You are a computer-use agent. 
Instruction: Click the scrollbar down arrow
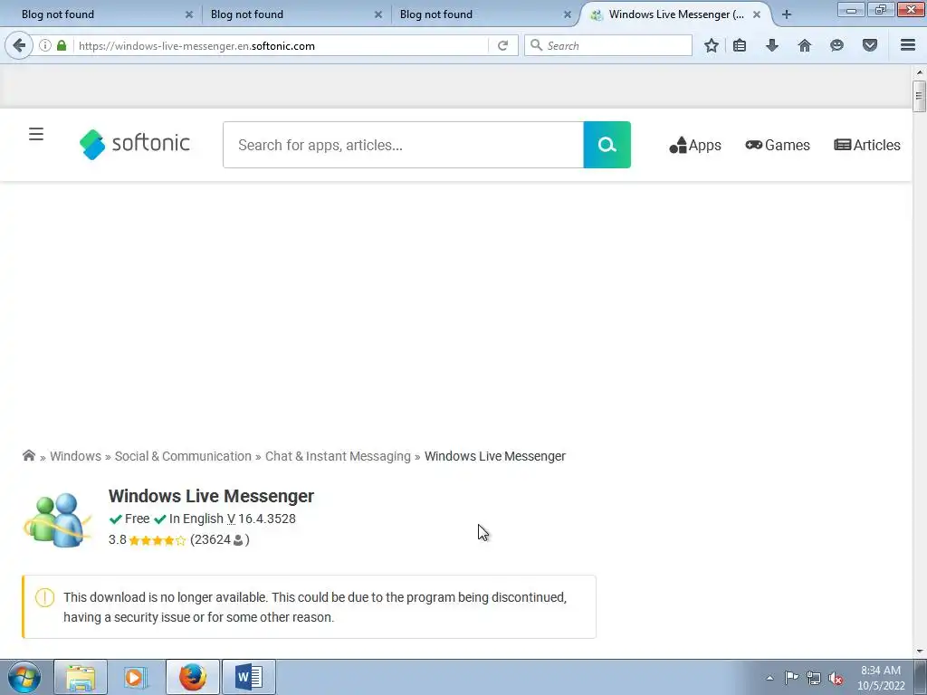[920, 652]
